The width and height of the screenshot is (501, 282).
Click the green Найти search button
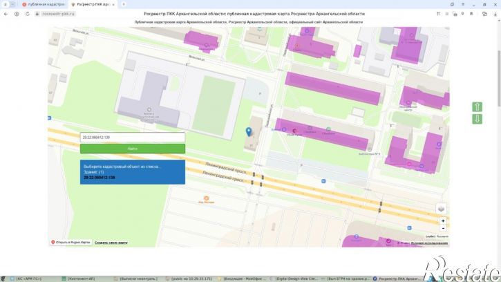coord(132,149)
